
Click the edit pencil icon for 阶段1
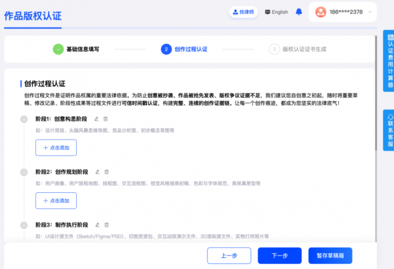[x=97, y=119]
